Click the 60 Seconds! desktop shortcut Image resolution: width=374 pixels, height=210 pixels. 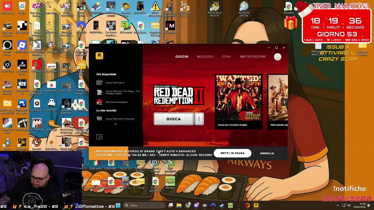tap(126, 28)
